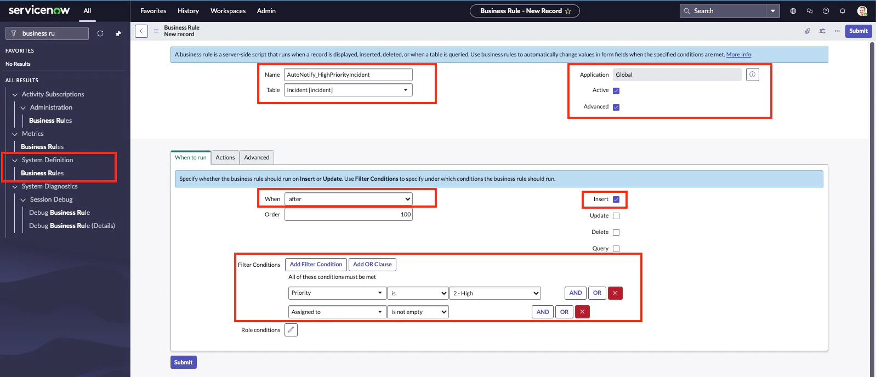876x377 pixels.
Task: Collapse the Metrics tree node
Action: click(x=15, y=134)
